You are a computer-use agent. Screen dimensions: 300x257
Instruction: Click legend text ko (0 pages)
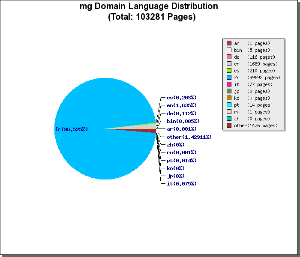252,98
